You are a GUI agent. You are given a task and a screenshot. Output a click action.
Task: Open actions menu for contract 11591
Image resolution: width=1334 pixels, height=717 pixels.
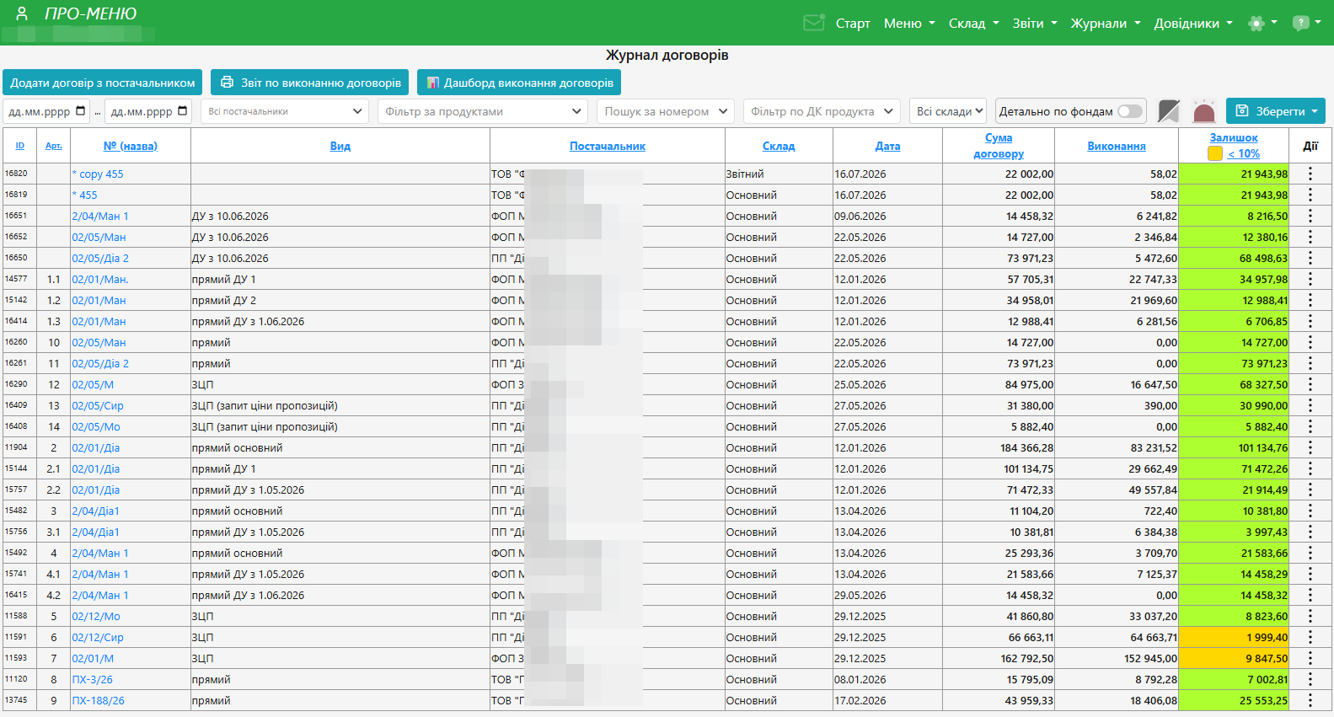(1310, 637)
